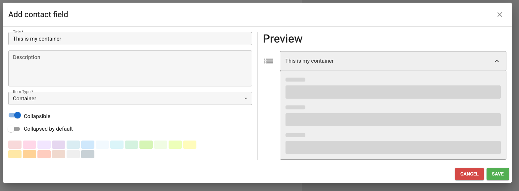The image size is (519, 191).
Task: Select the light gray color swatch
Action: click(73, 154)
